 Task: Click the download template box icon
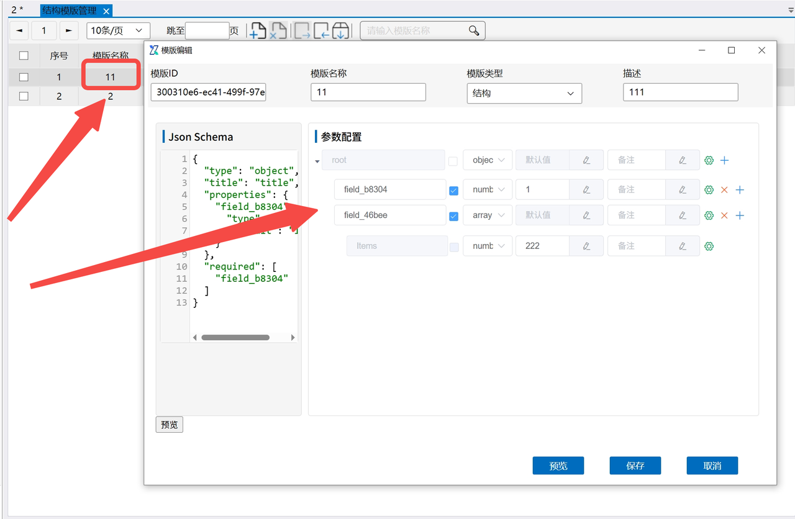pos(340,31)
